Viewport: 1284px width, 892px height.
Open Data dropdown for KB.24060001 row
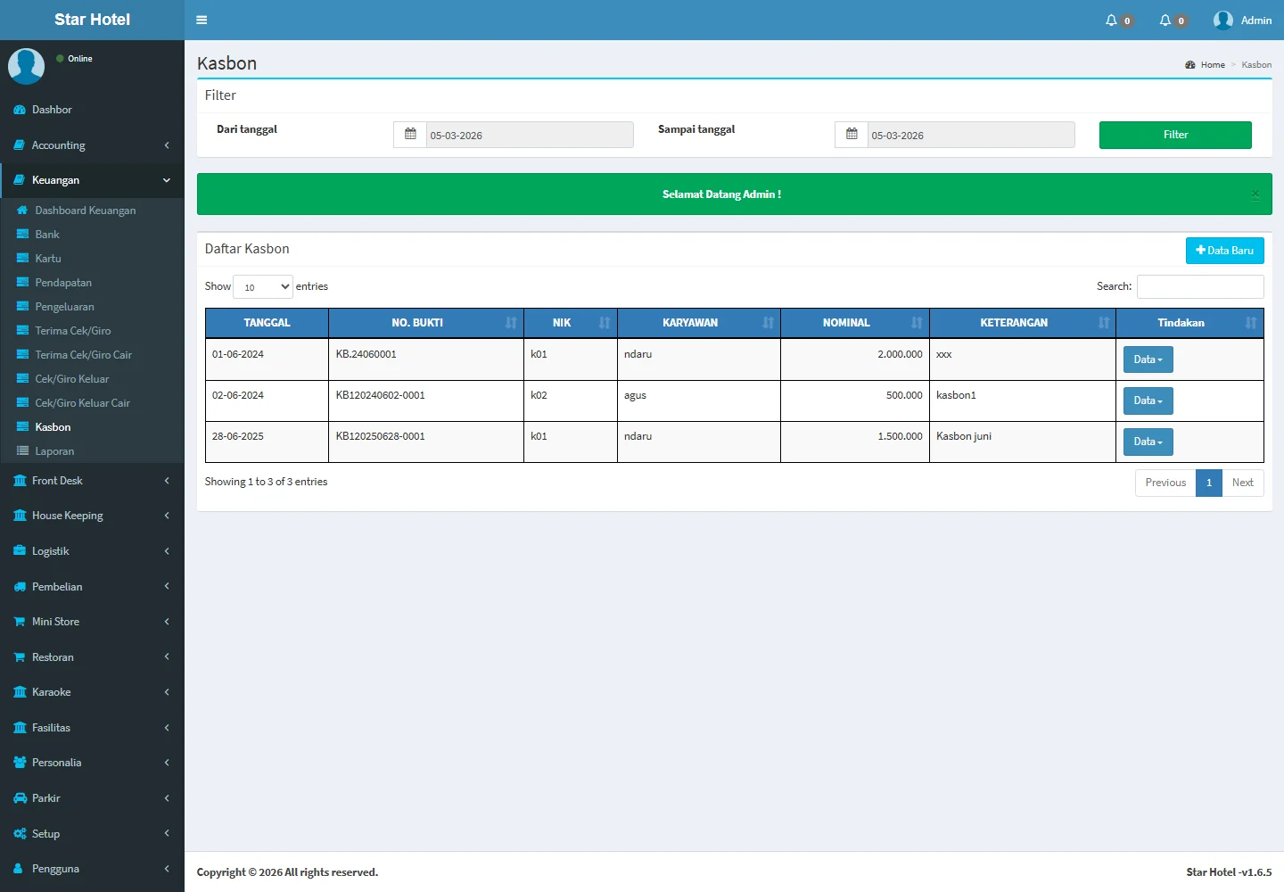pyautogui.click(x=1148, y=359)
